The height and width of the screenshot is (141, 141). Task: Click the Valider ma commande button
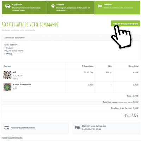(x=125, y=24)
